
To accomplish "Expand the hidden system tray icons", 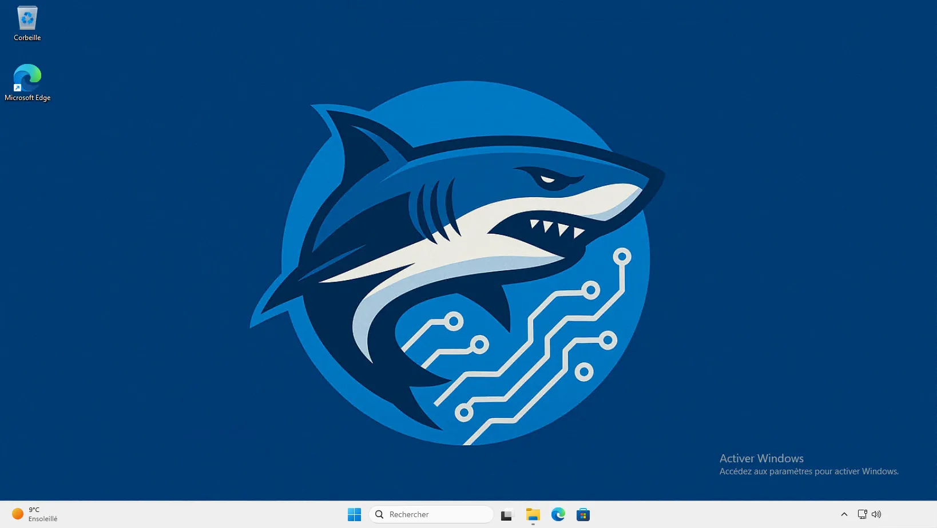I will tap(844, 514).
